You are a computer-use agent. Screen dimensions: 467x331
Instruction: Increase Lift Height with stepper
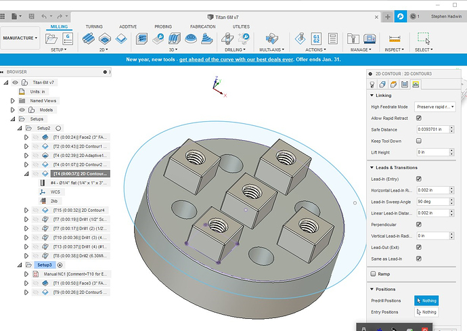pyautogui.click(x=452, y=150)
